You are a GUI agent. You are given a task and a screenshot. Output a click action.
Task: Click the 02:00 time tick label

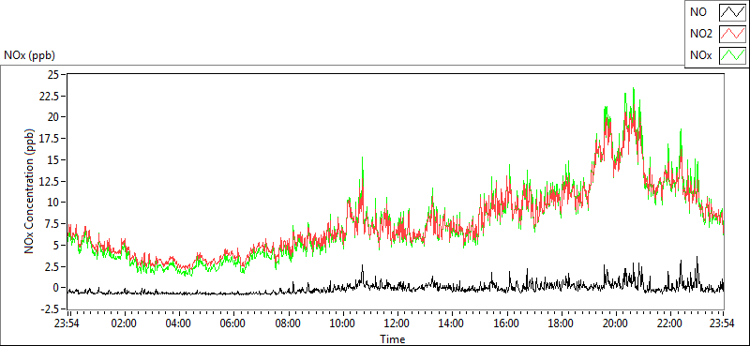click(125, 324)
